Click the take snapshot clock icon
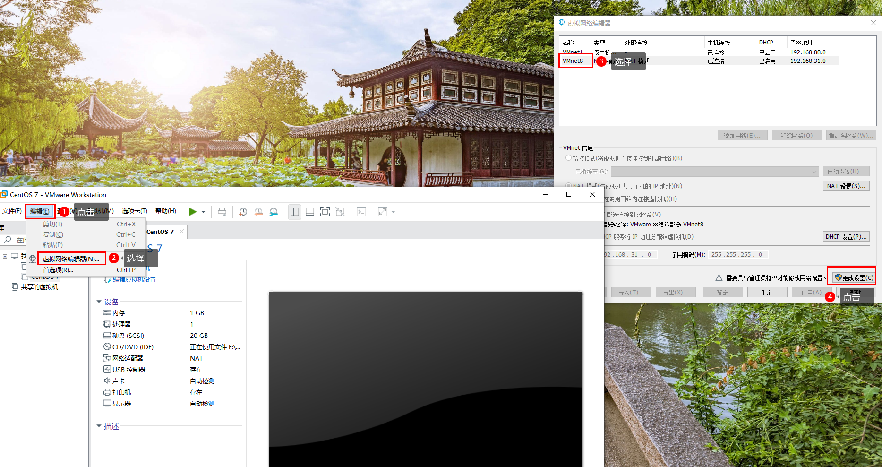The height and width of the screenshot is (467, 882). point(243,212)
